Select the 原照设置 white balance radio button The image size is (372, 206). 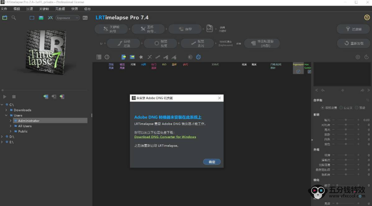[x=323, y=108]
